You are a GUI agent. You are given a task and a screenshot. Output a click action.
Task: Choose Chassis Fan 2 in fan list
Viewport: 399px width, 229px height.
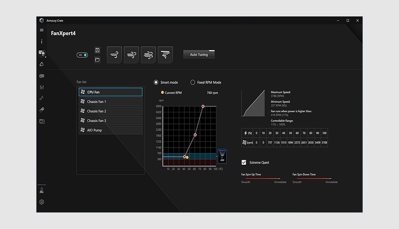click(x=111, y=111)
